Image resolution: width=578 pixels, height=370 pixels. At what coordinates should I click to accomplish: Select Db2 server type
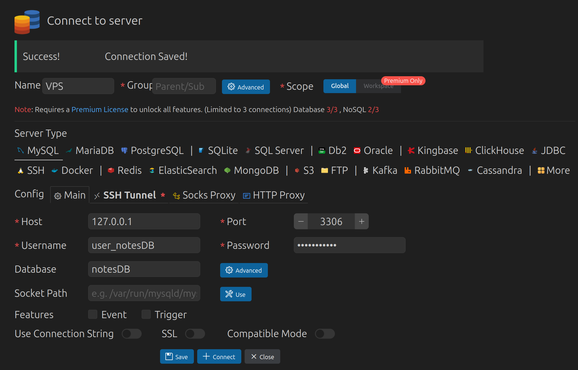332,150
